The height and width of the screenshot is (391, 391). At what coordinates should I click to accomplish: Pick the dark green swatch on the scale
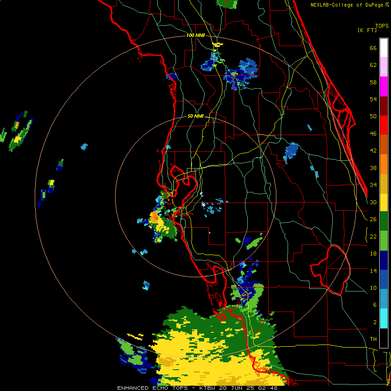pos(384,221)
